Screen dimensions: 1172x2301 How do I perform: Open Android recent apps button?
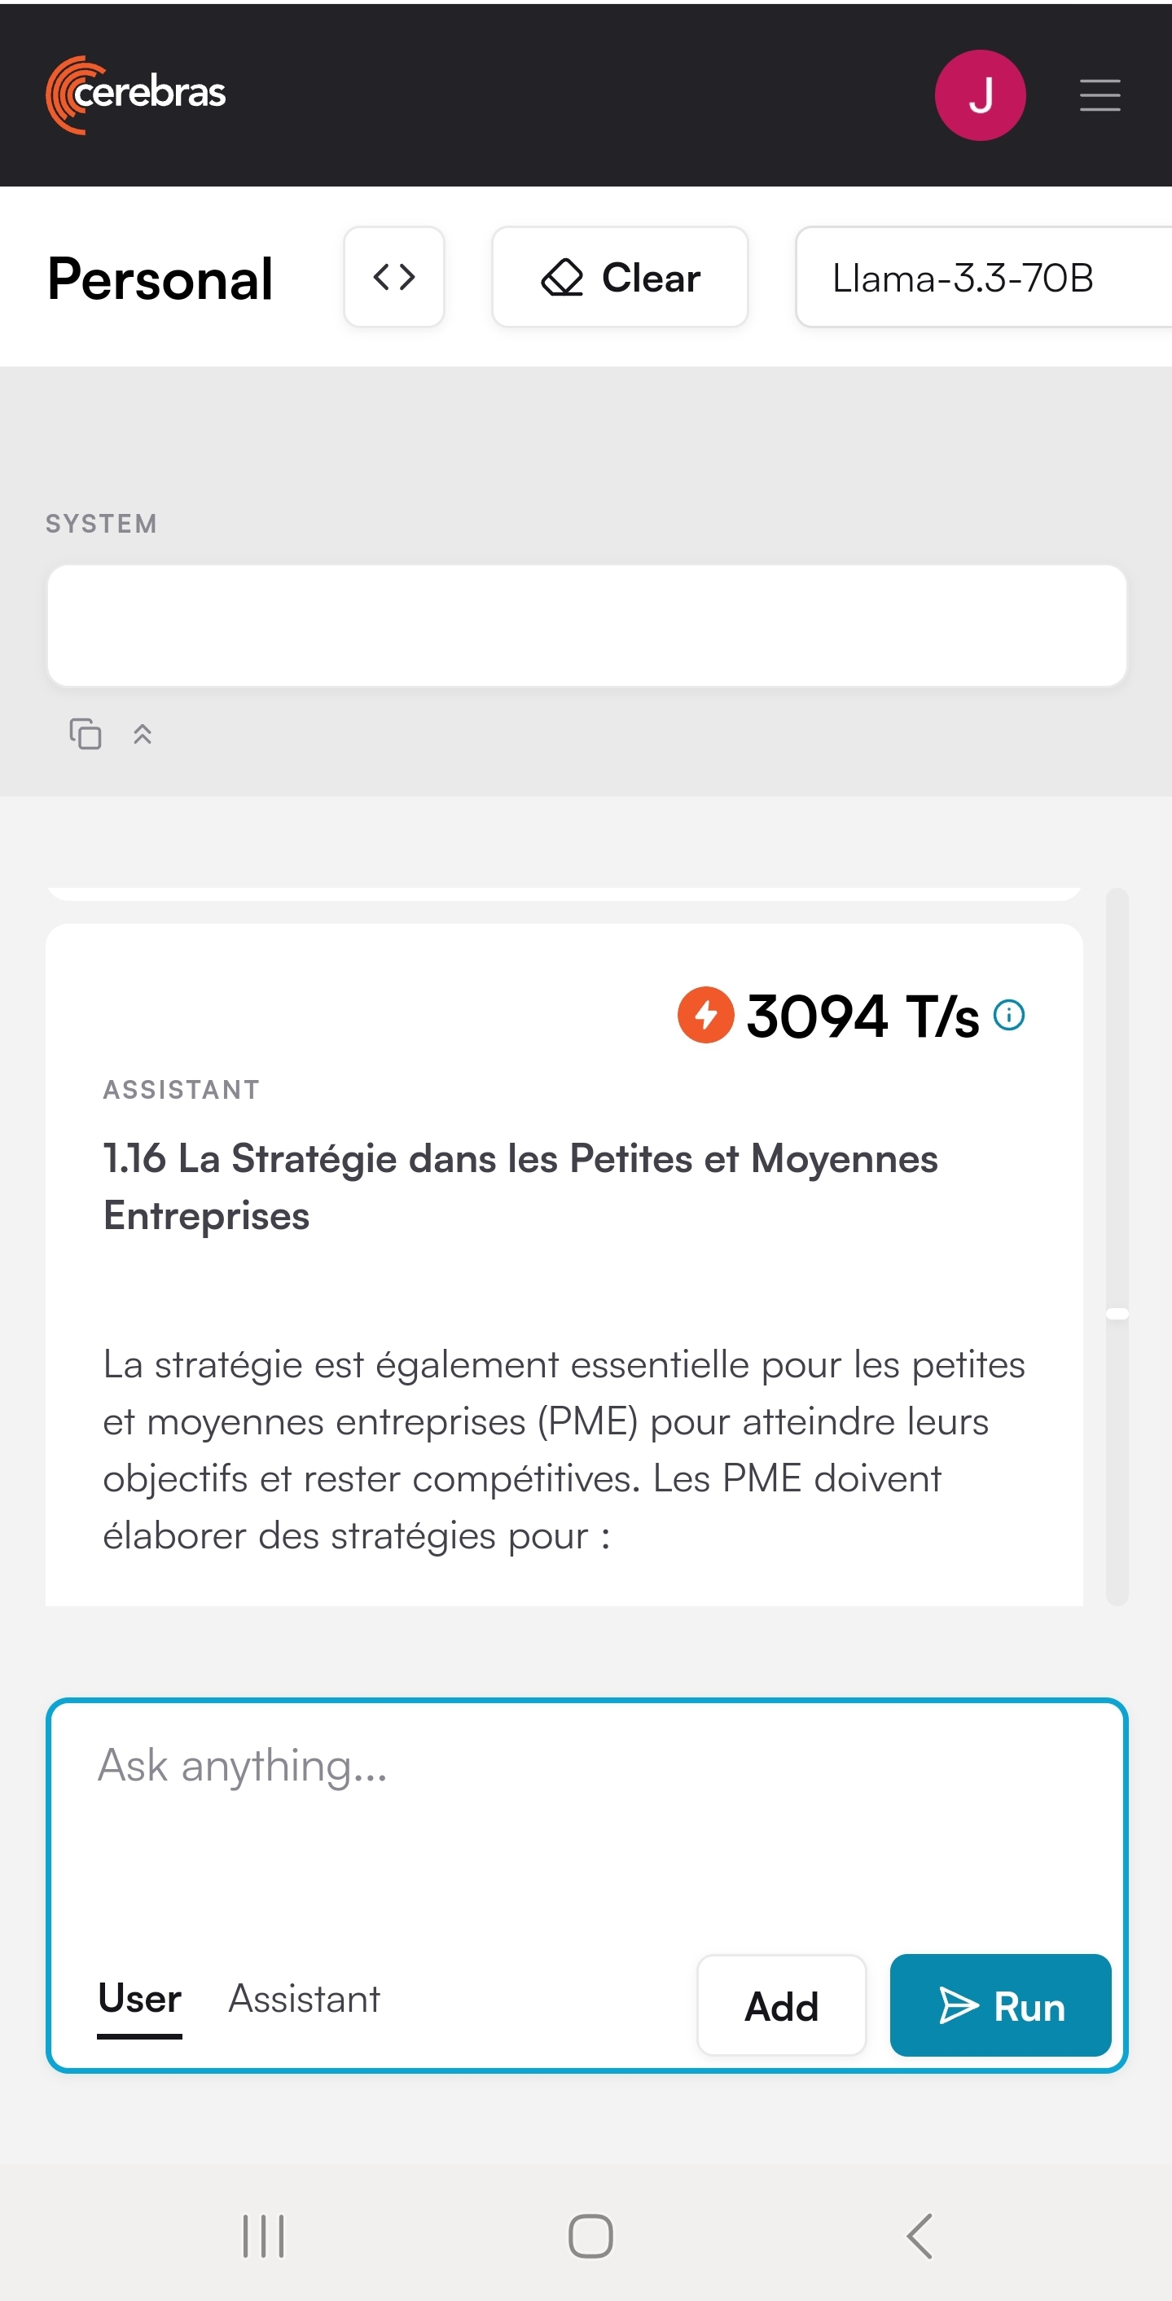tap(264, 2236)
